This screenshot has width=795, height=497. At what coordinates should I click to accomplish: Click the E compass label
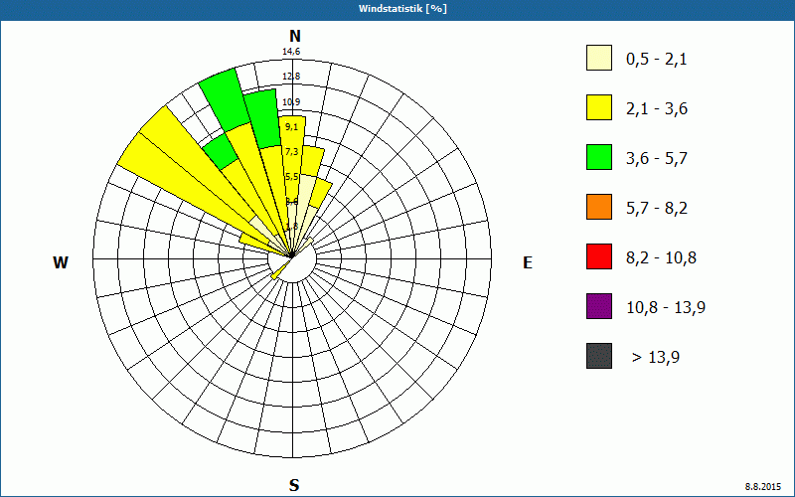click(528, 262)
